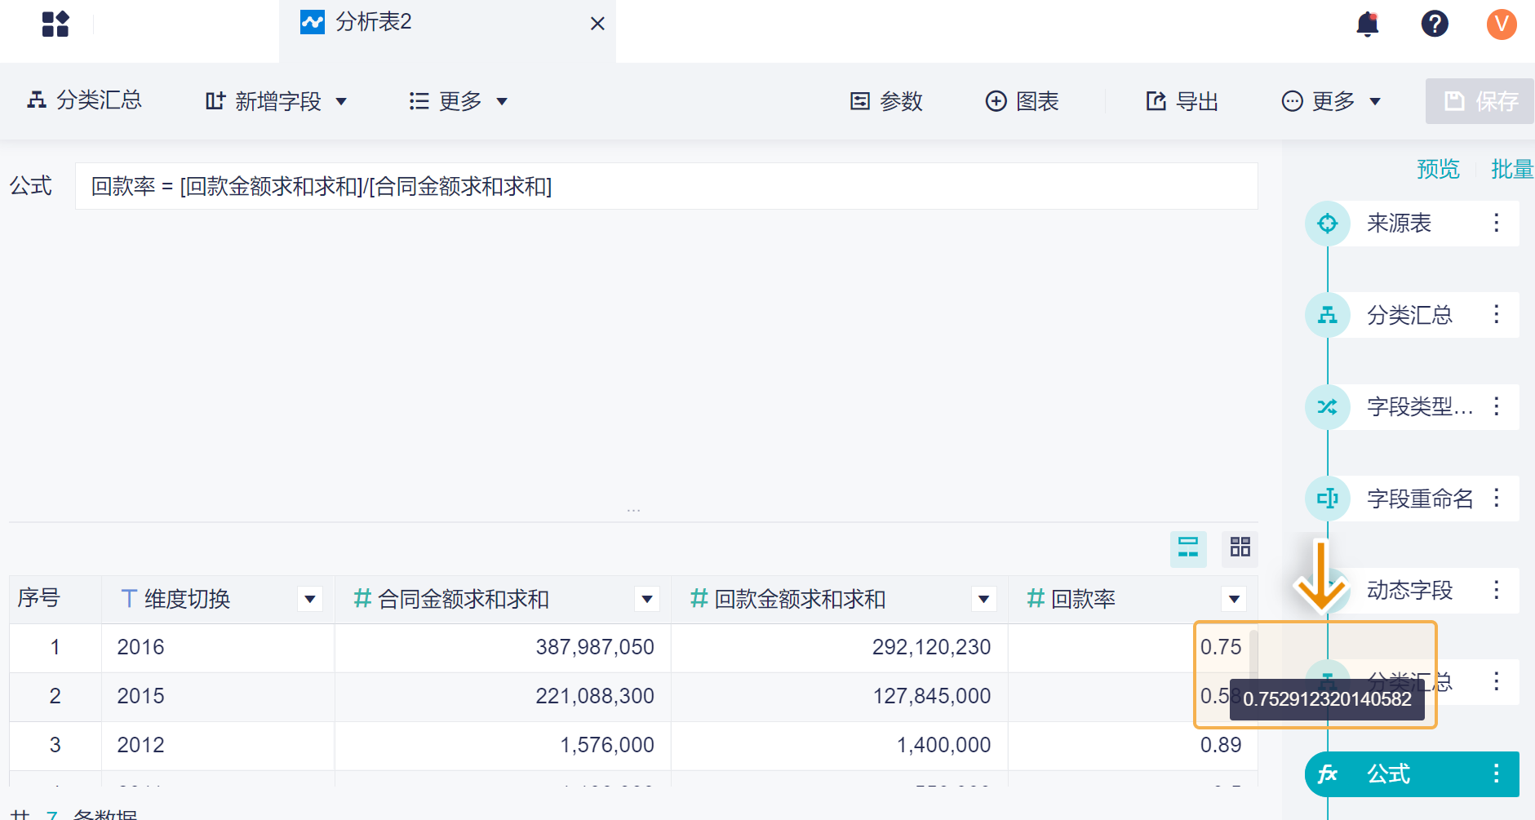Screen dimensions: 1535x820
Task: Select the 2016 dimension cell
Action: (x=218, y=648)
